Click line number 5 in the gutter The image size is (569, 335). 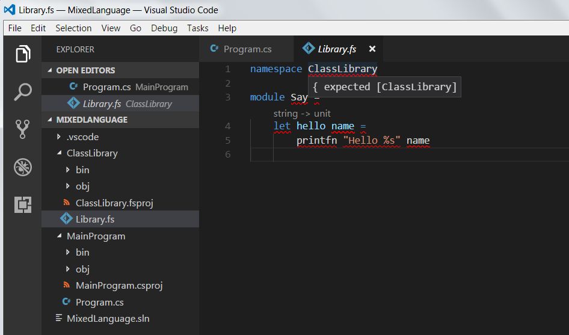click(227, 140)
